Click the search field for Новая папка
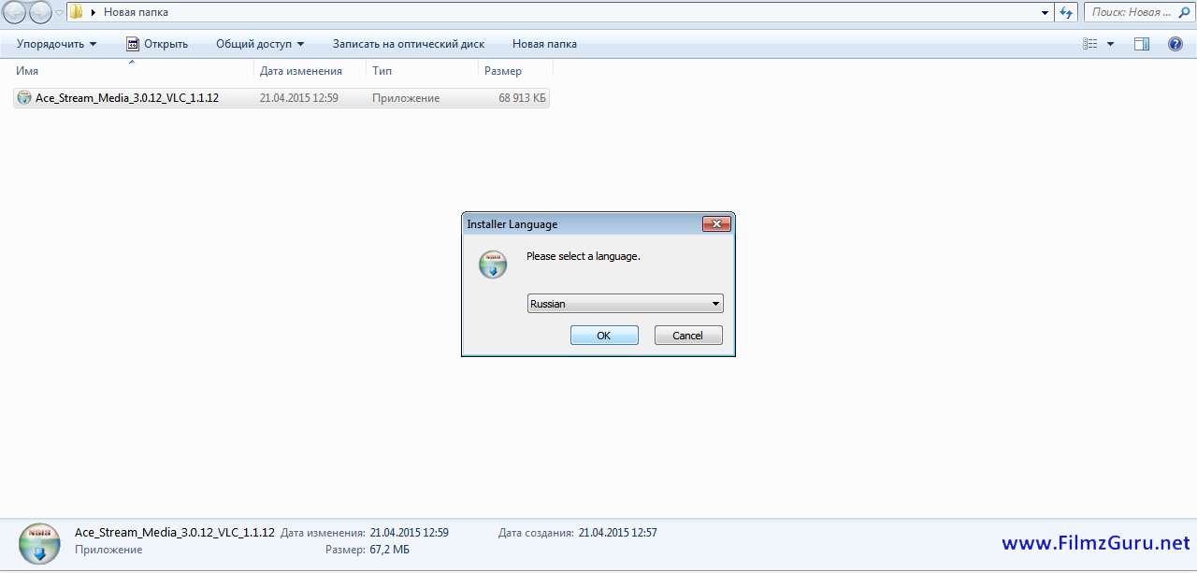 tap(1132, 12)
